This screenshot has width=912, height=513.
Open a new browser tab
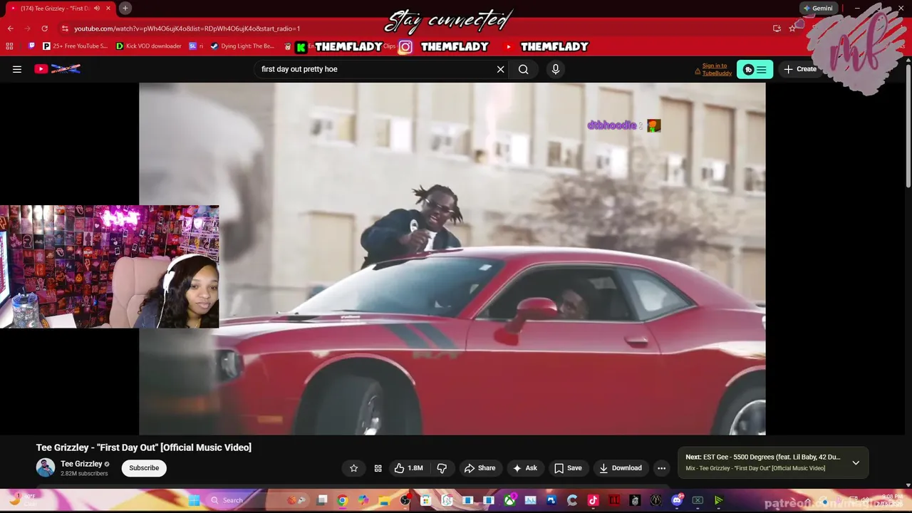point(125,8)
